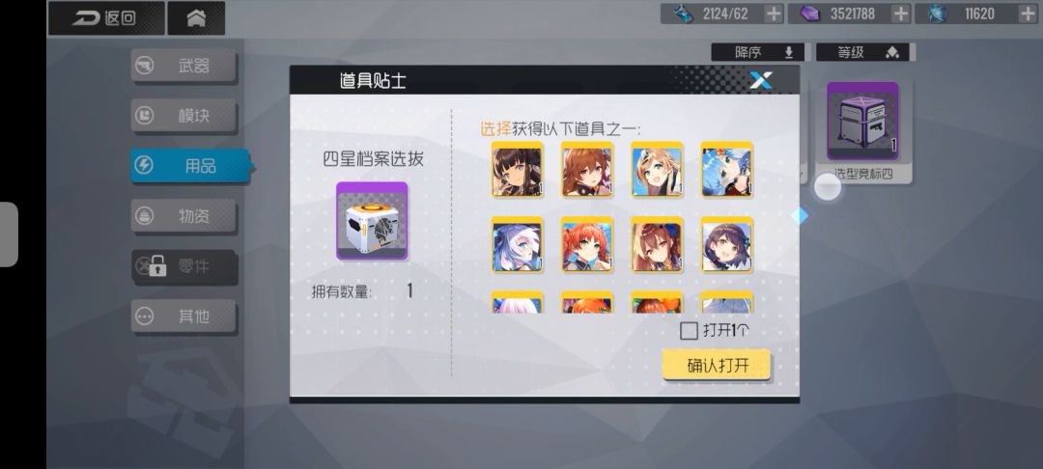Select the 物资 sidebar tab

click(183, 216)
